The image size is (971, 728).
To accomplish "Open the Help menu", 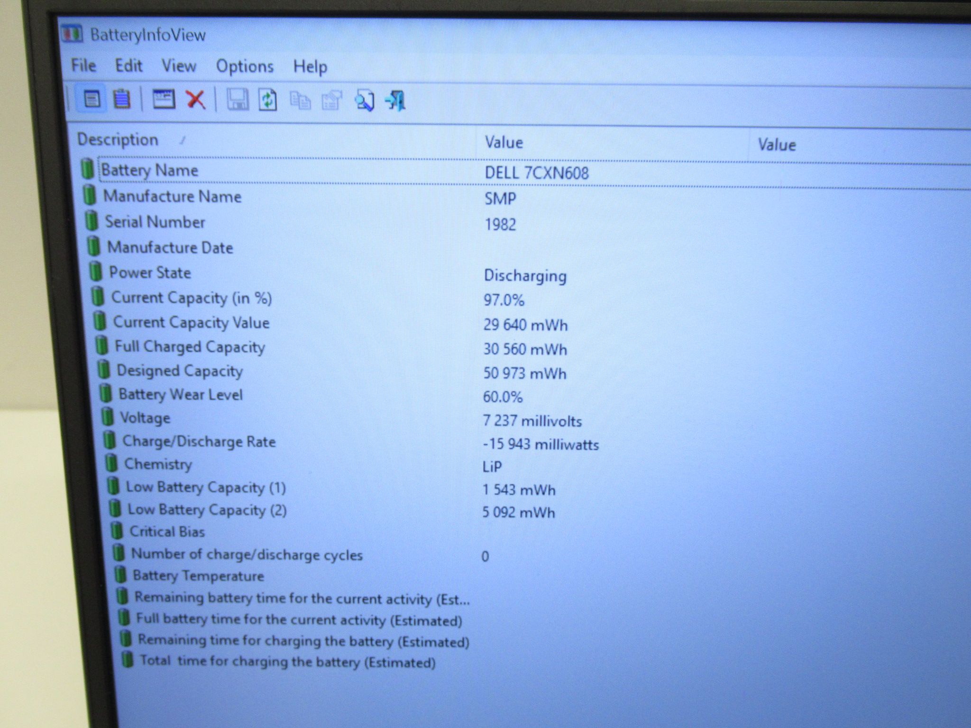I will pyautogui.click(x=310, y=67).
